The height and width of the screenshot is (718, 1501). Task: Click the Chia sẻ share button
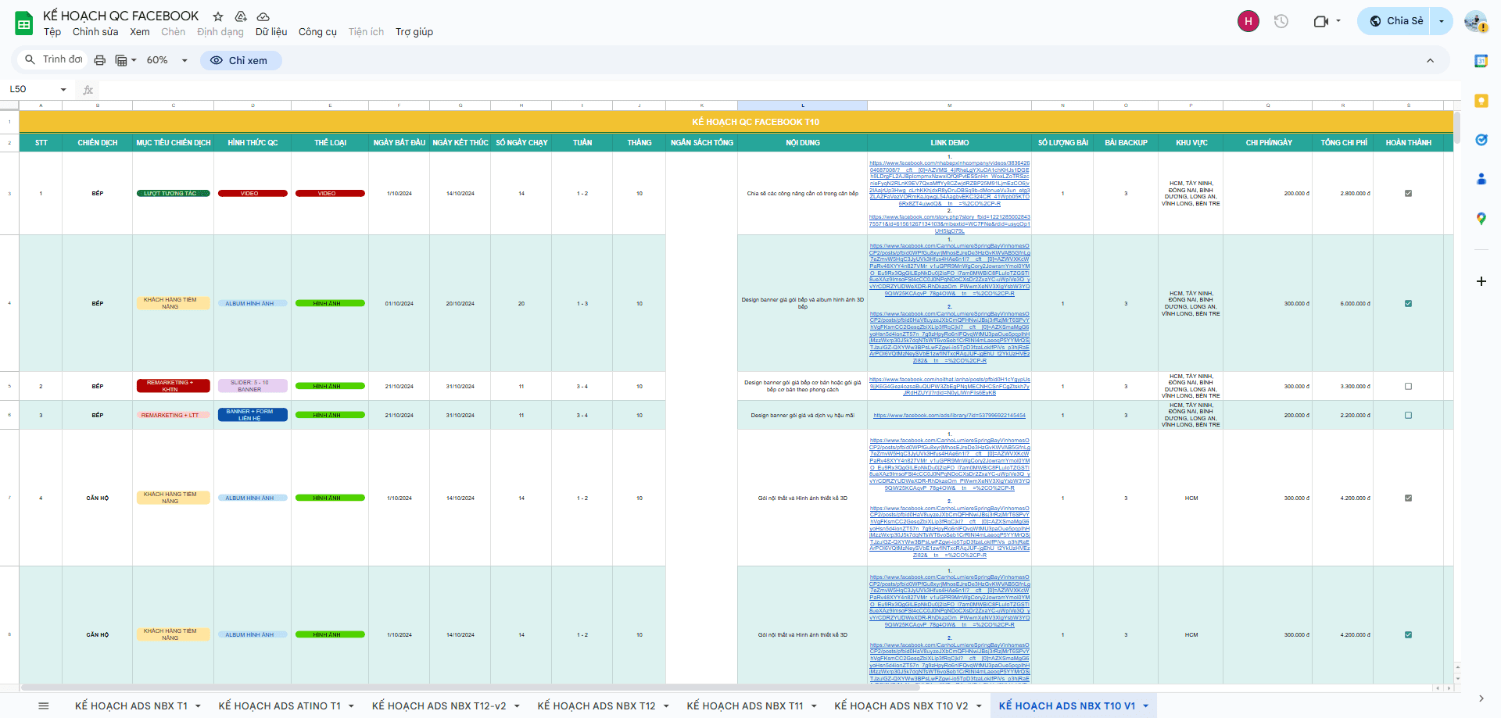1396,21
